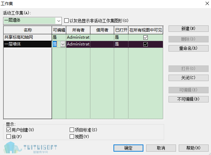Image resolution: width=211 pixels, height=155 pixels.
Task: Click the 可编辑 column header
Action: (x=59, y=30)
